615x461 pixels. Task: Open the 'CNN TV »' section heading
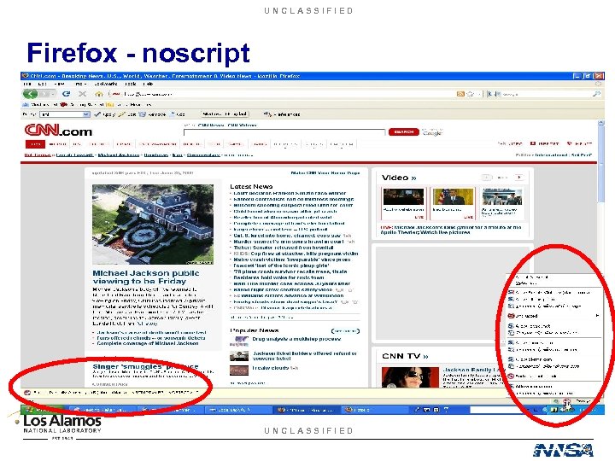pyautogui.click(x=405, y=356)
